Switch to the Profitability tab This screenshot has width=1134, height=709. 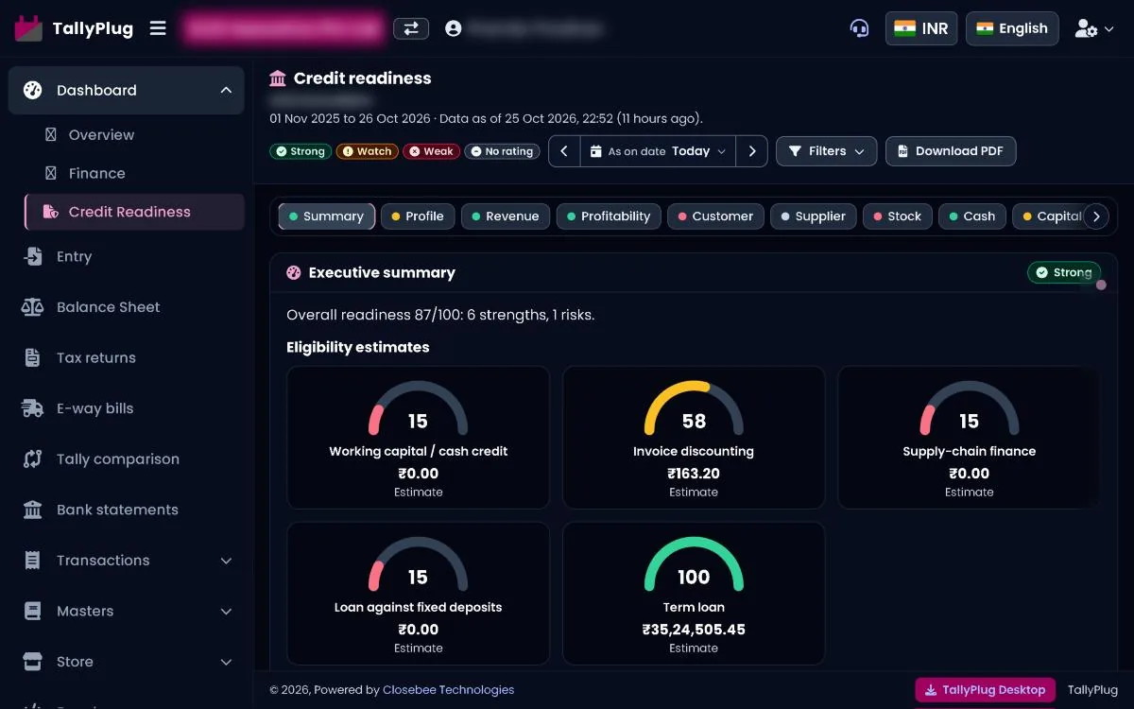click(x=610, y=216)
